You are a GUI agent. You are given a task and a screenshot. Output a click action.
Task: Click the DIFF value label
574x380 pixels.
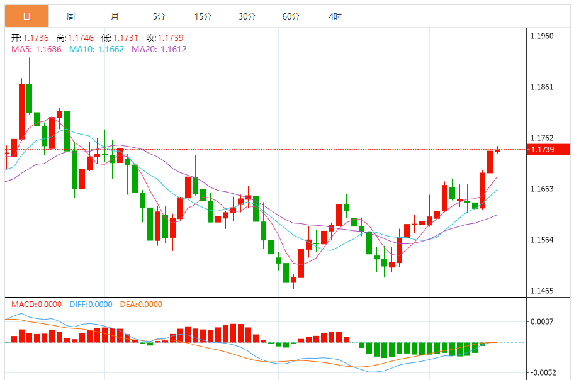tap(91, 305)
